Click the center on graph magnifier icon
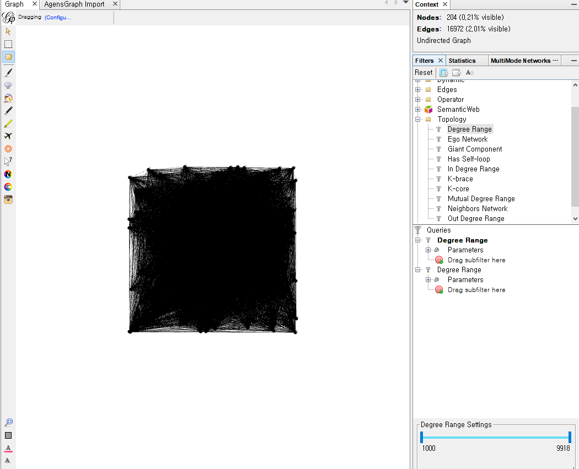The height and width of the screenshot is (469, 579). pos(8,423)
